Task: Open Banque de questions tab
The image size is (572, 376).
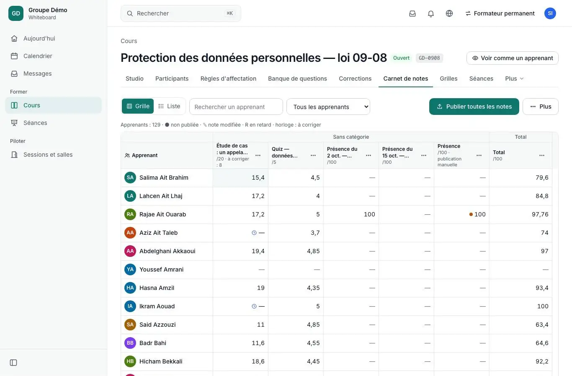Action: pos(297,79)
